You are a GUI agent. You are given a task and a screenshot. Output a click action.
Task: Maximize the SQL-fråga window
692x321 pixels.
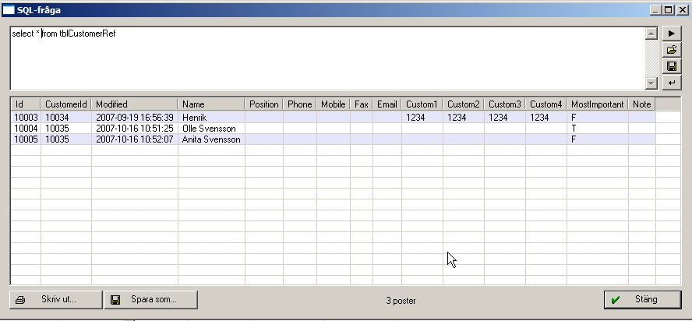[x=668, y=9]
